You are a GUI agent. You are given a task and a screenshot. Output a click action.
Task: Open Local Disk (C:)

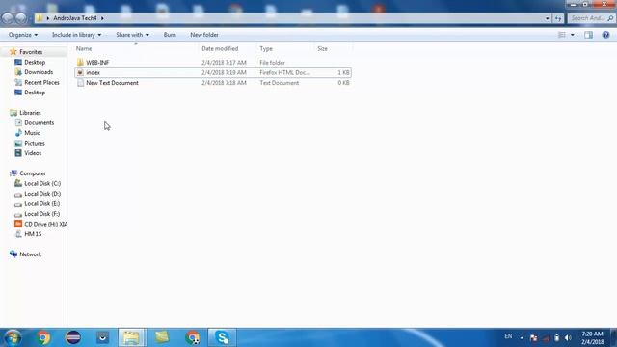pos(42,183)
